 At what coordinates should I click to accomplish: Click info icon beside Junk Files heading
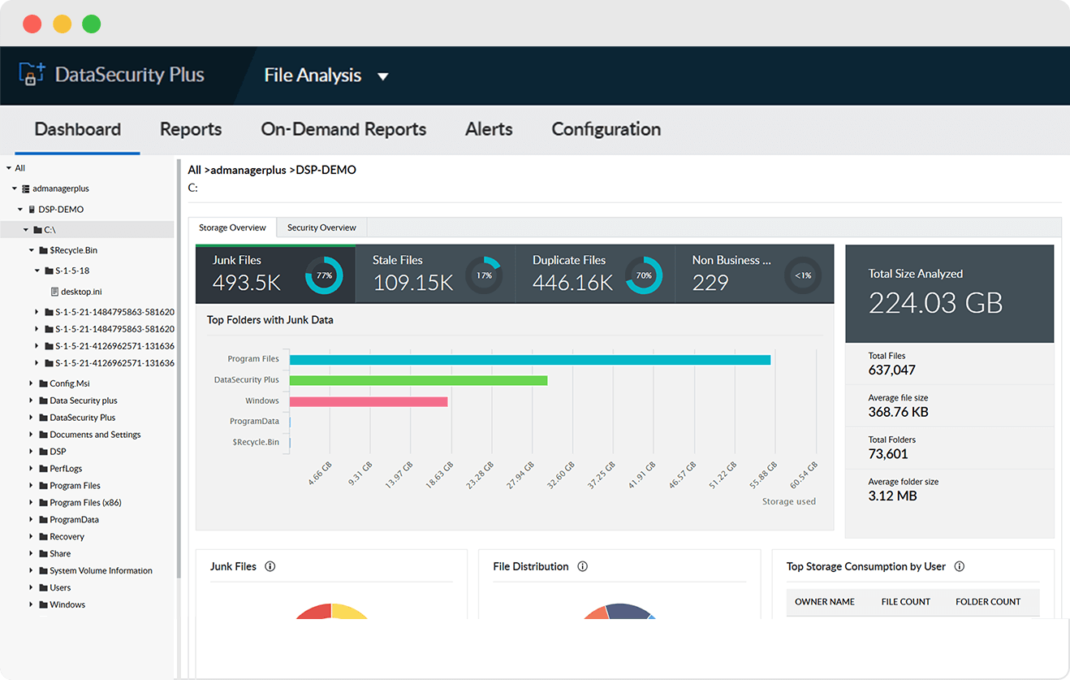[x=270, y=566]
